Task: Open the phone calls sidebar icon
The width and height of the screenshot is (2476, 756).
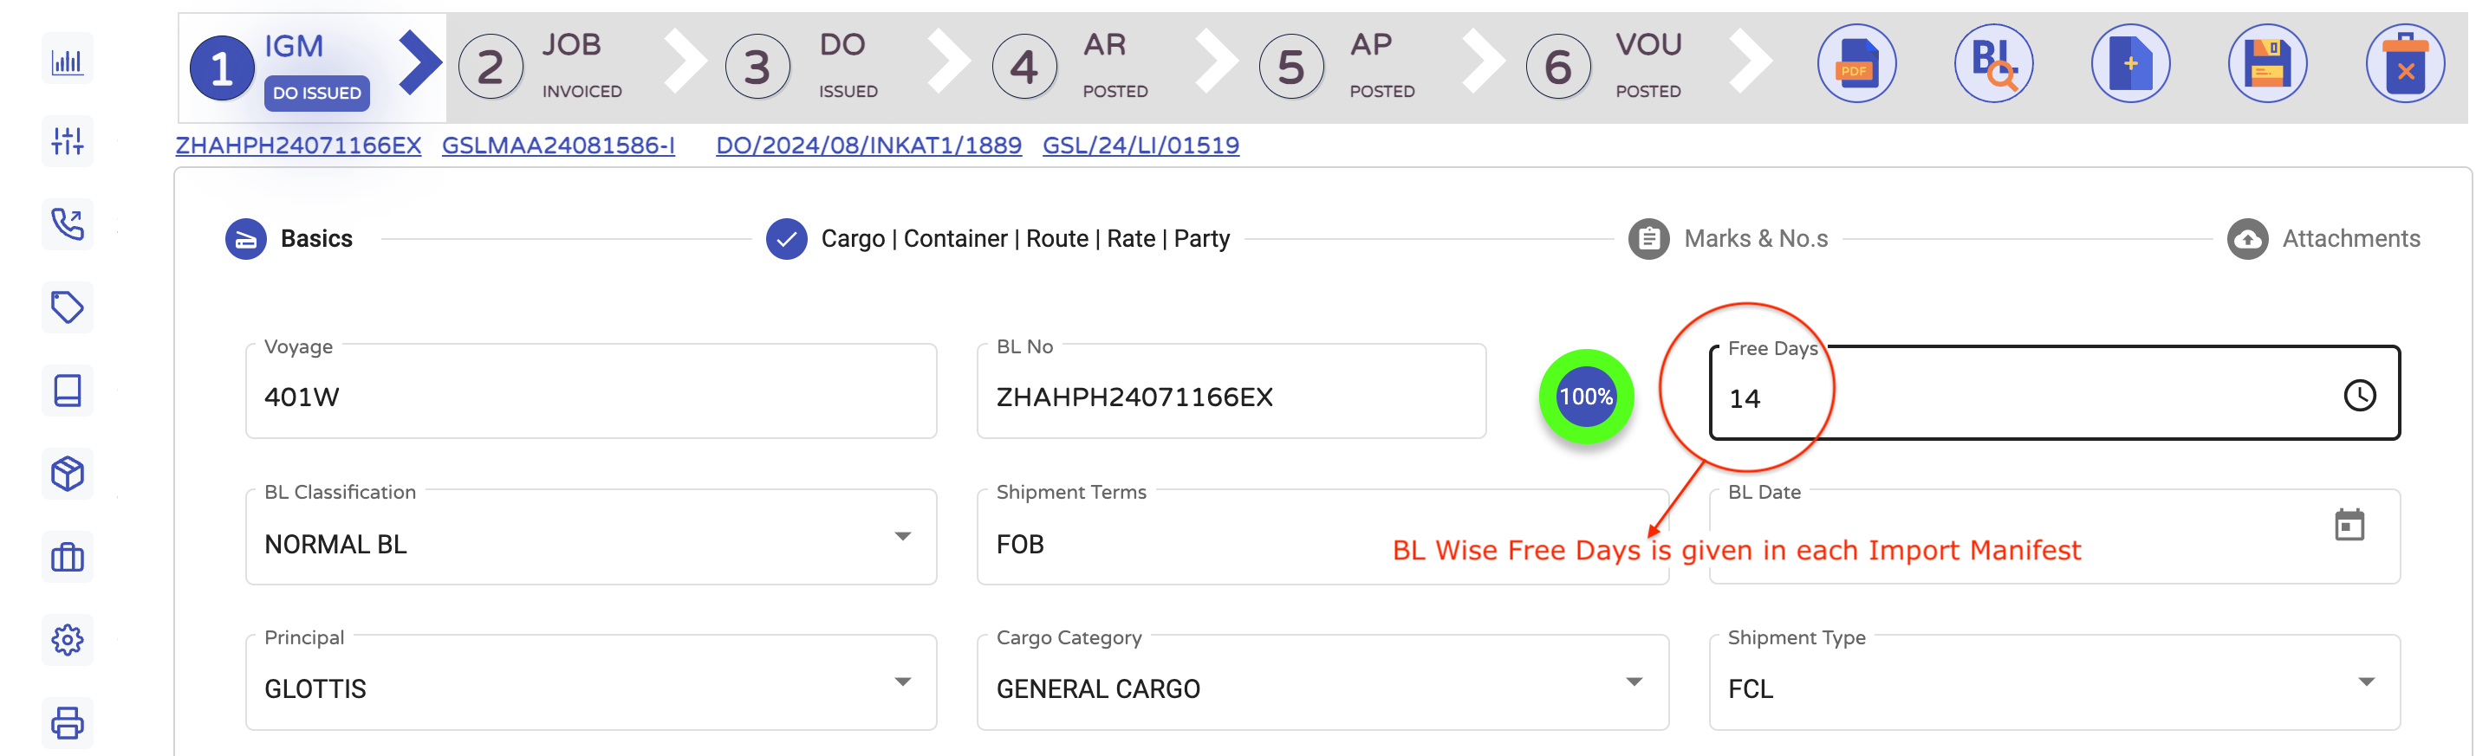Action: click(x=68, y=225)
